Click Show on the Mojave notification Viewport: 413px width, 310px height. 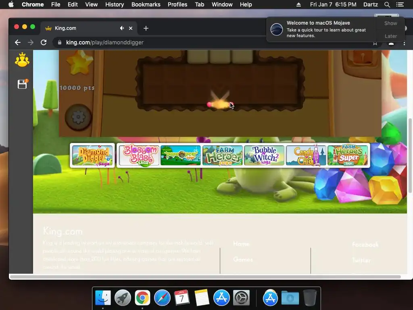pos(390,23)
